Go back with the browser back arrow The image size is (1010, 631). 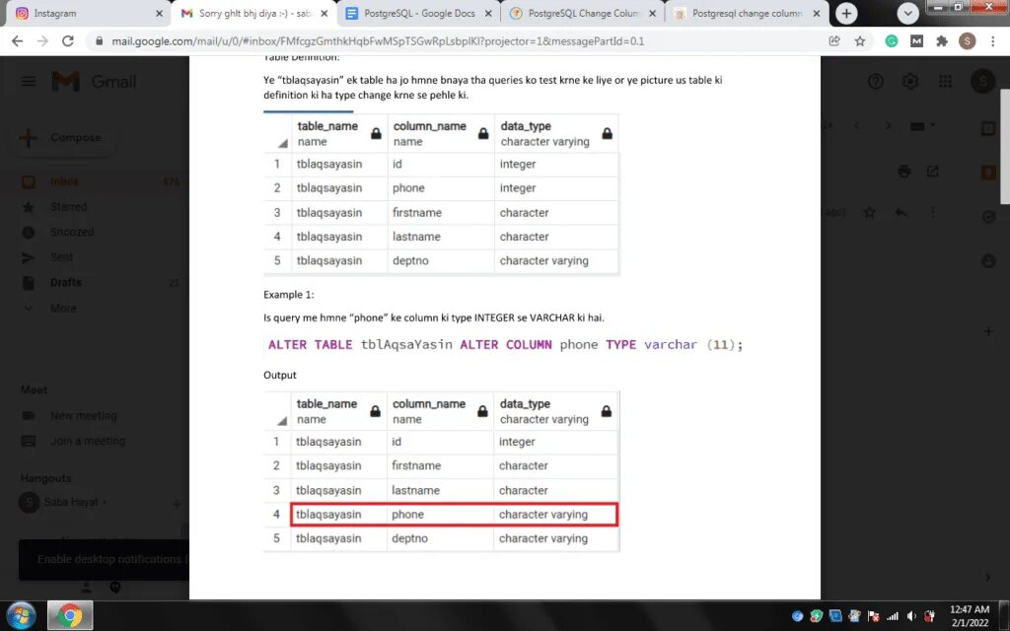[18, 41]
